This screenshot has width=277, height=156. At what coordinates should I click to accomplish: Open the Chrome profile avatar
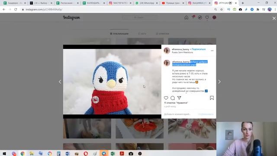269,10
